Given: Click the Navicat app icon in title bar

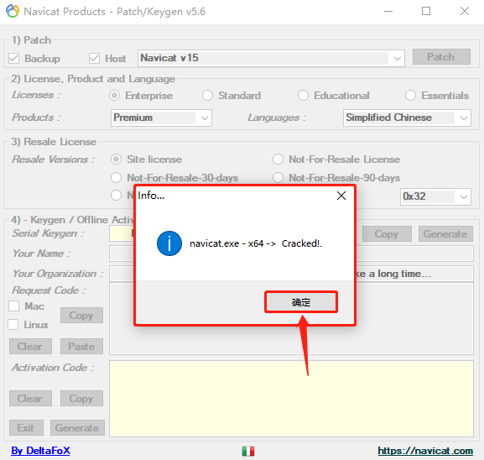Looking at the screenshot, I should [13, 12].
